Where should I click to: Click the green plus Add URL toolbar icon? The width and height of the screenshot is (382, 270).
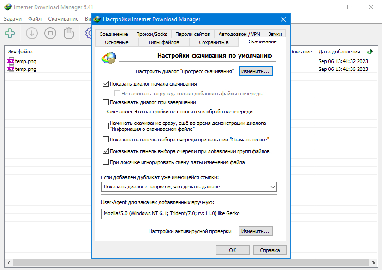10,33
